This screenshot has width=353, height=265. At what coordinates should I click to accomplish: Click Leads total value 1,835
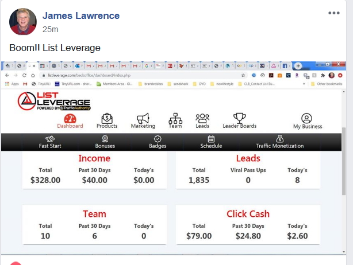(199, 180)
